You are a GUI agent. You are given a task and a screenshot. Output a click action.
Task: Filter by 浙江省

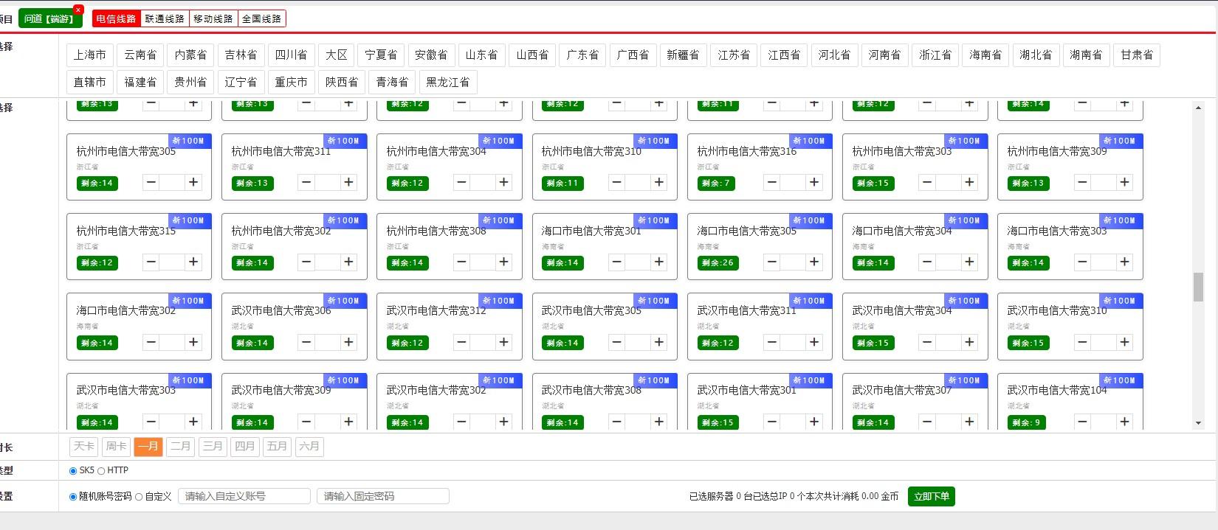(x=935, y=55)
